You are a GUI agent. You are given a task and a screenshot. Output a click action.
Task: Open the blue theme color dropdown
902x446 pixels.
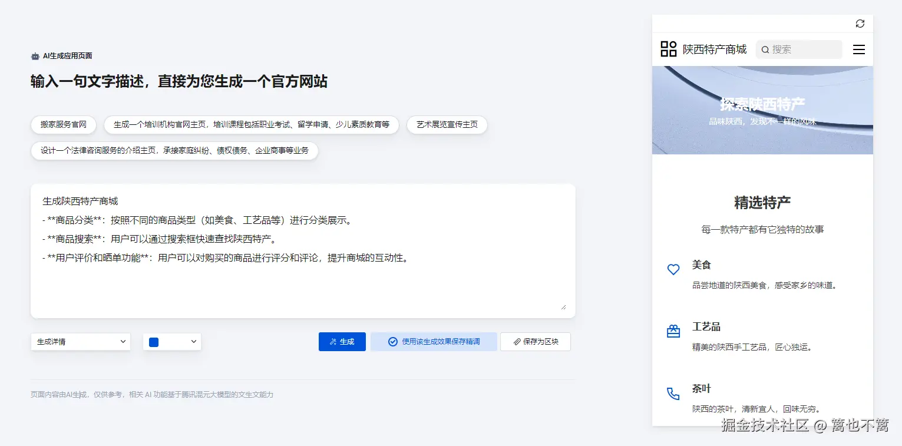(172, 342)
